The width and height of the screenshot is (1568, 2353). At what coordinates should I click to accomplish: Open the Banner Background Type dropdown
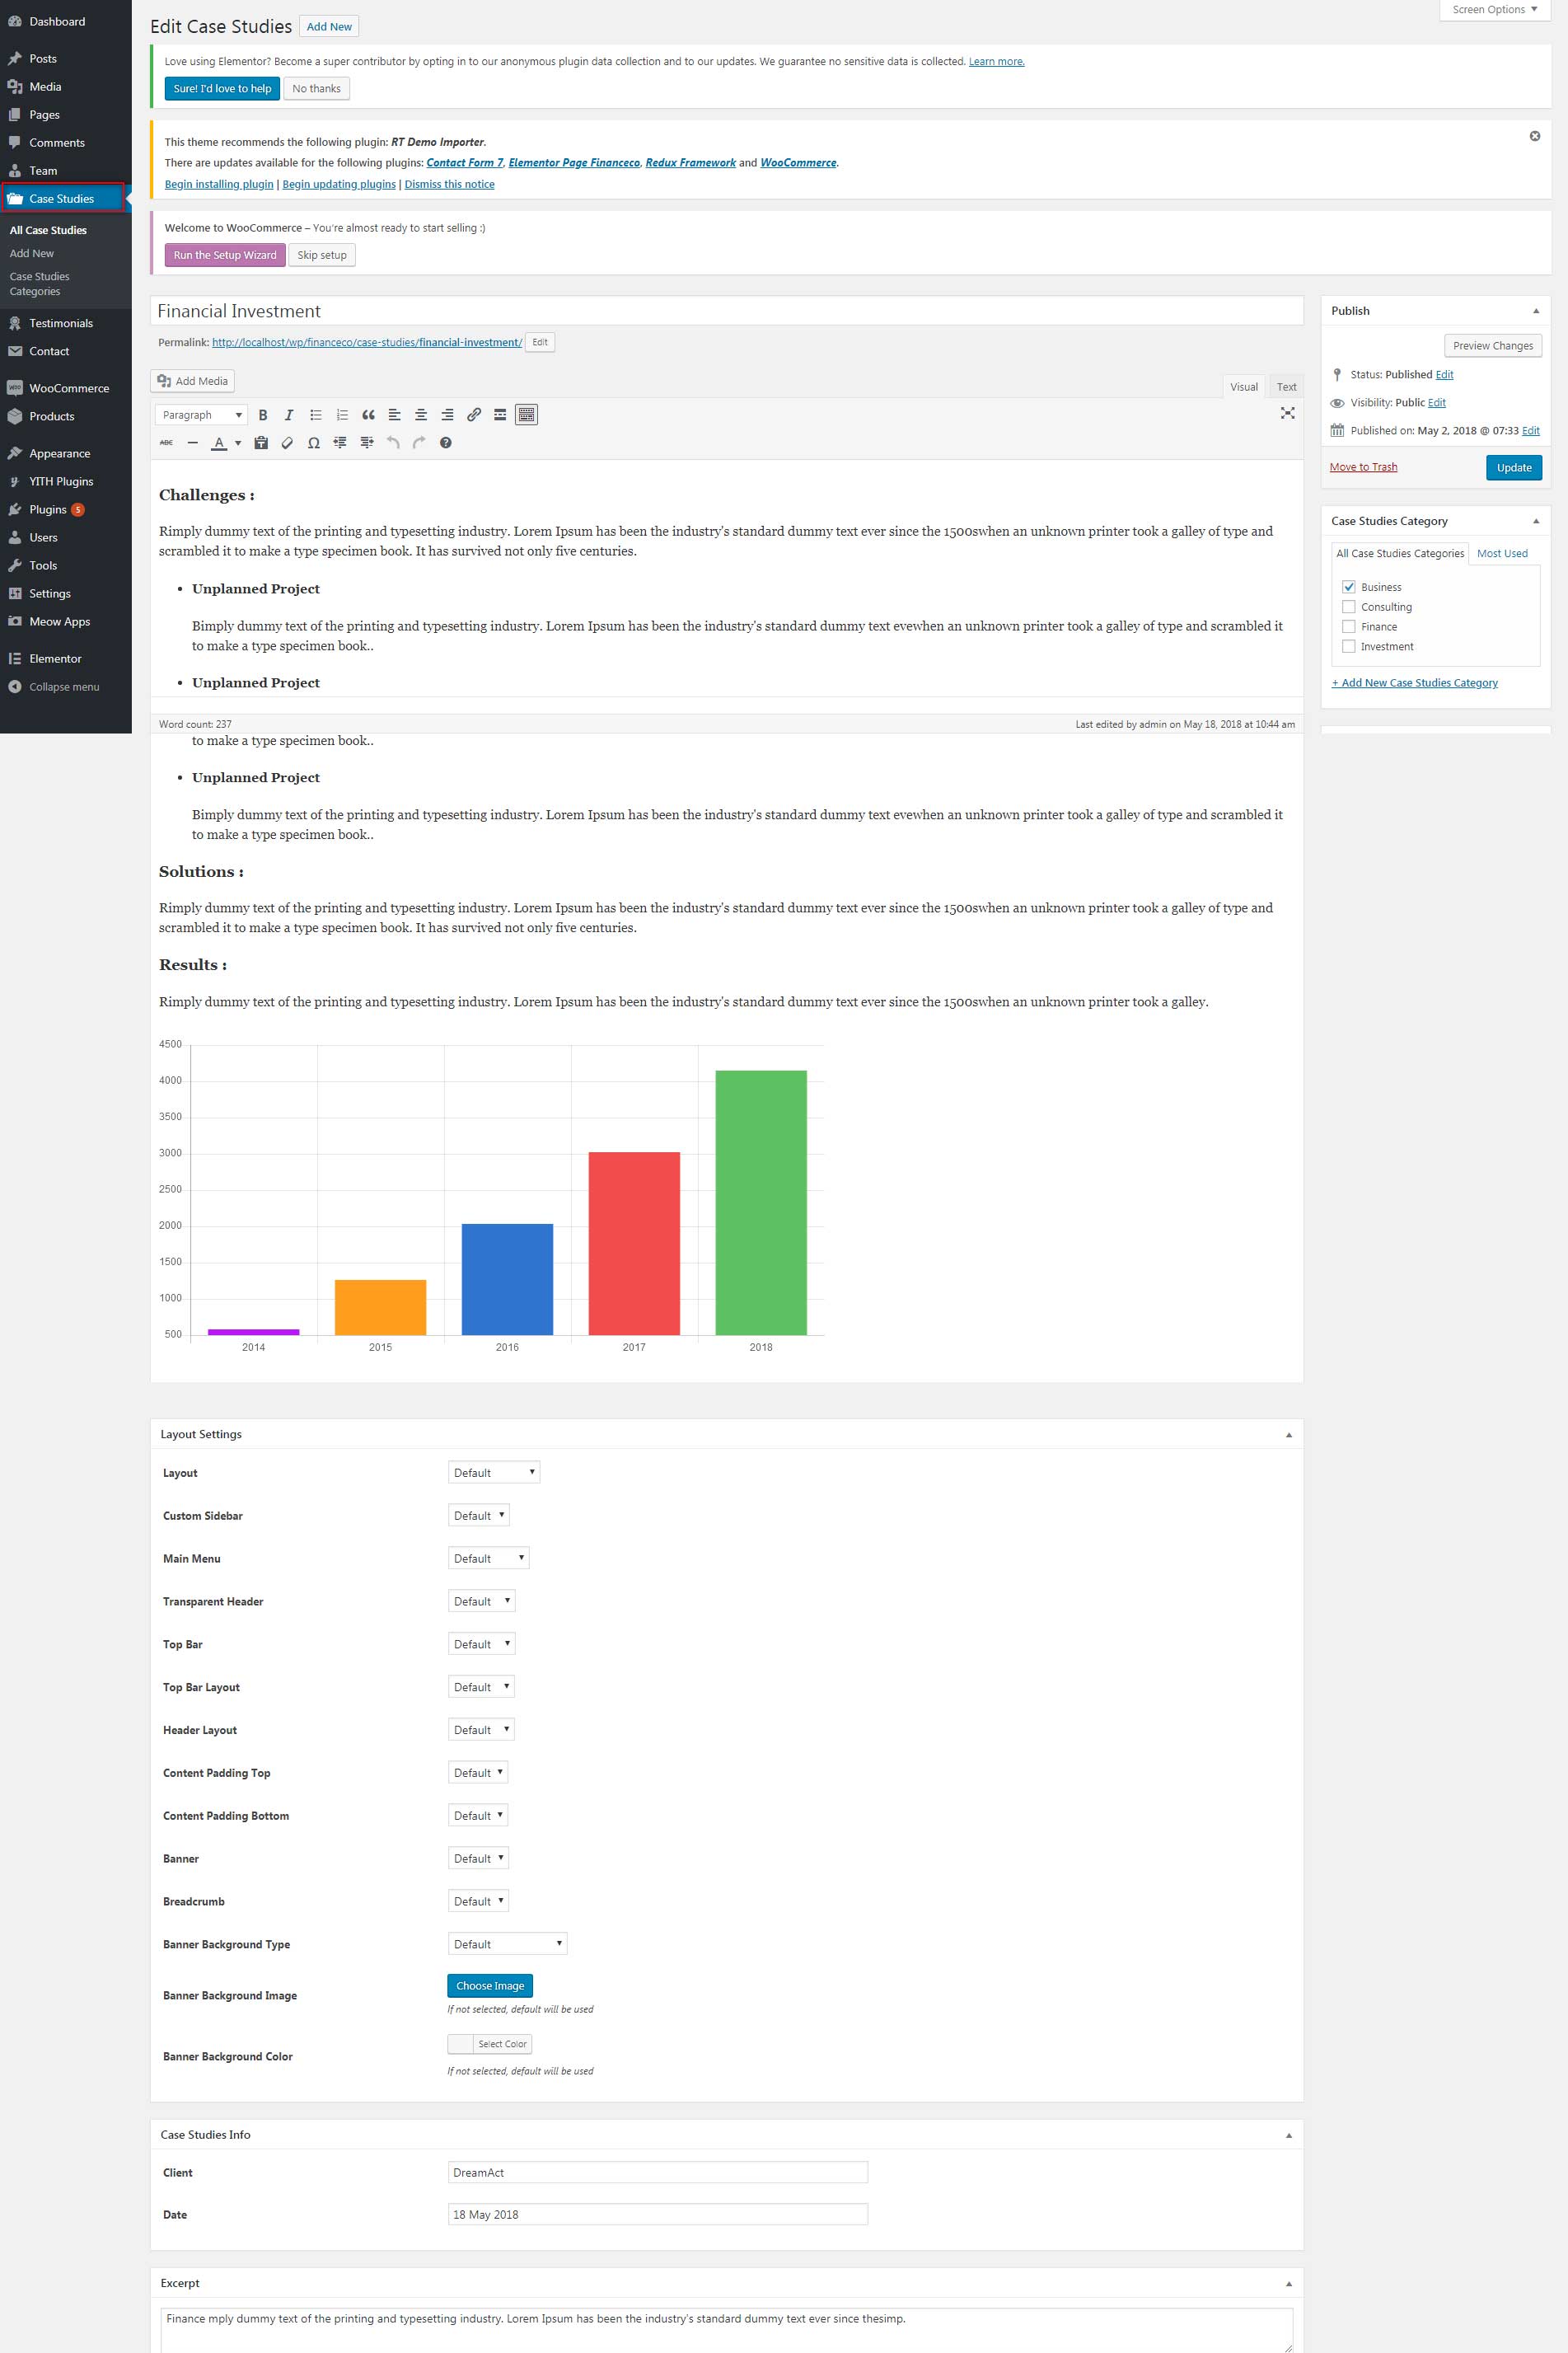pyautogui.click(x=508, y=1944)
